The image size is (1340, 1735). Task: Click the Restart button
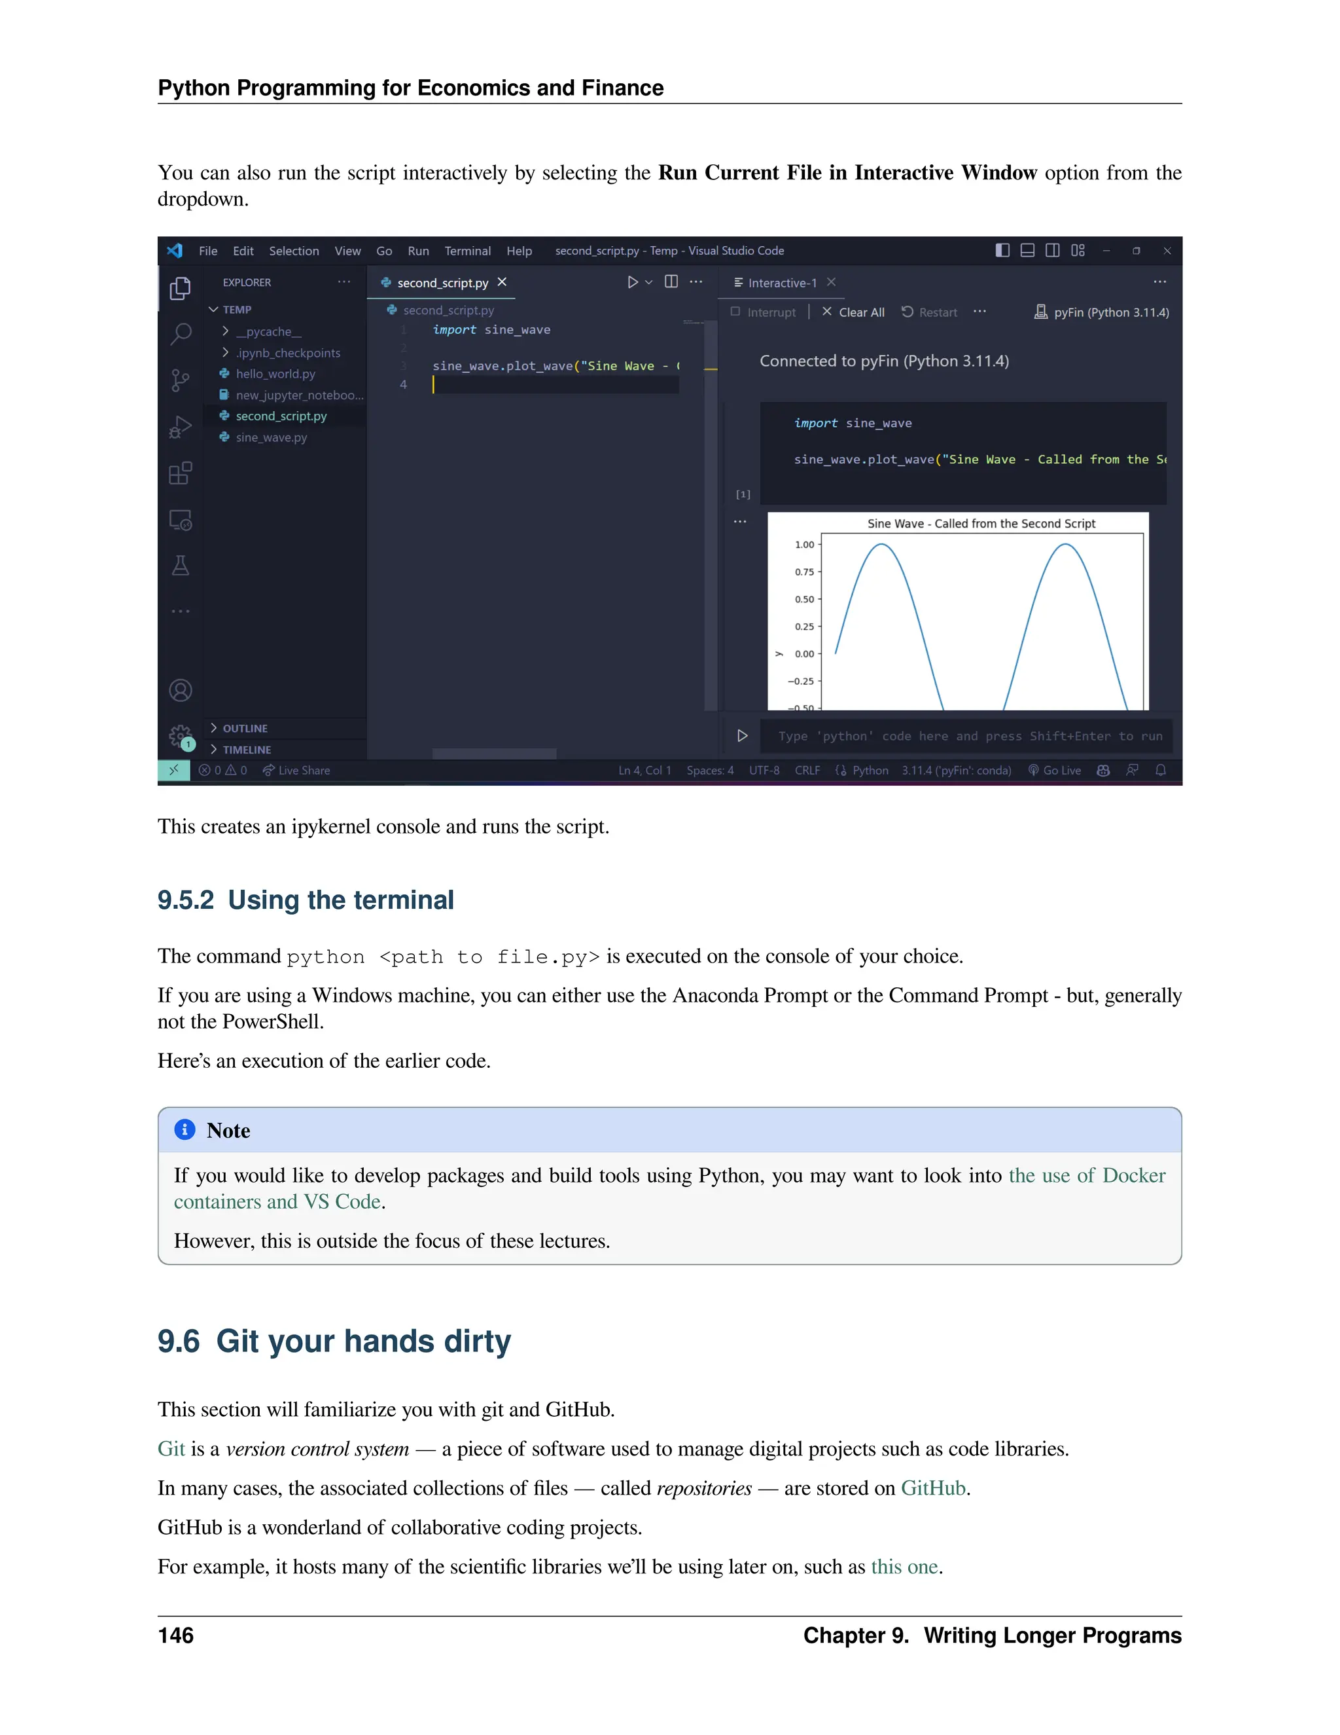point(929,312)
